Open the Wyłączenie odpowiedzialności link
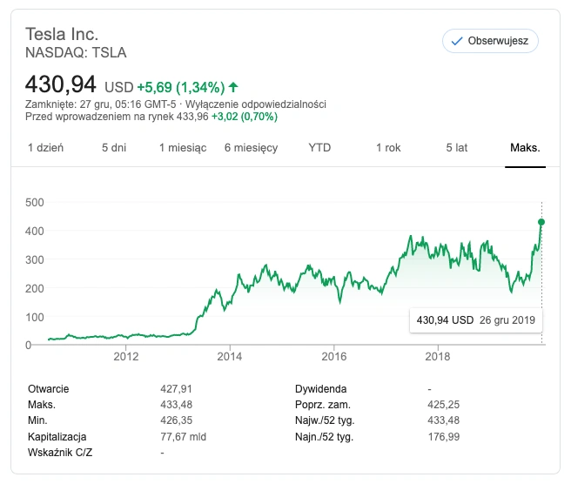Image resolution: width=571 pixels, height=484 pixels. (x=256, y=104)
